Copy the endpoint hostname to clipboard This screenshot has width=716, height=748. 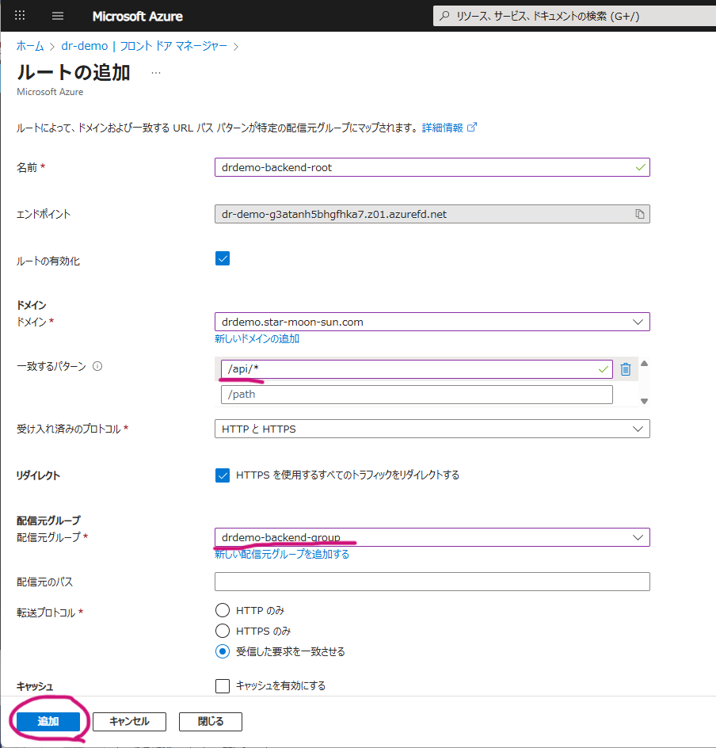point(640,214)
